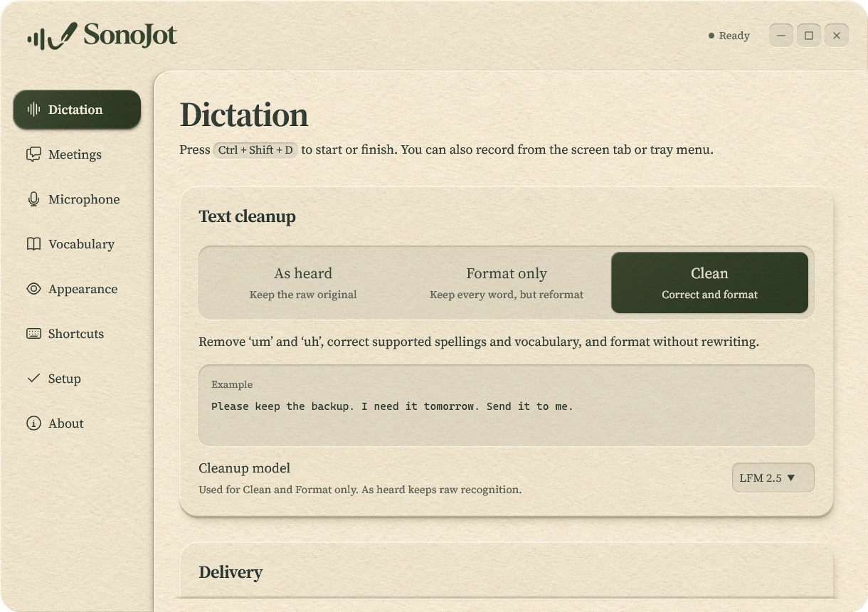Viewport: 868px width, 612px height.
Task: Close the SonoJot window
Action: click(x=837, y=36)
